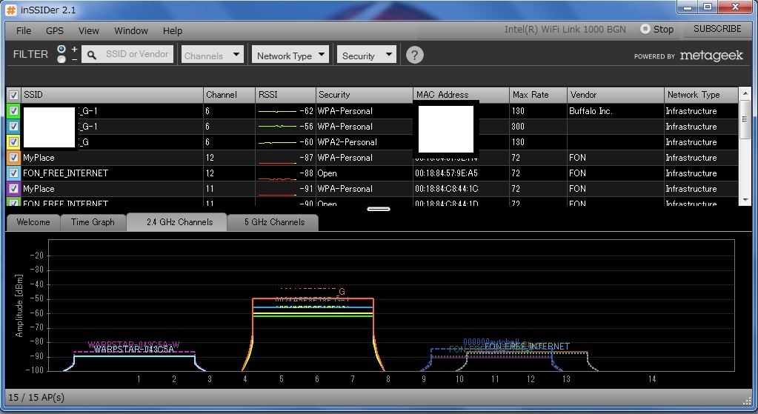Open the GPS menu

pos(55,30)
